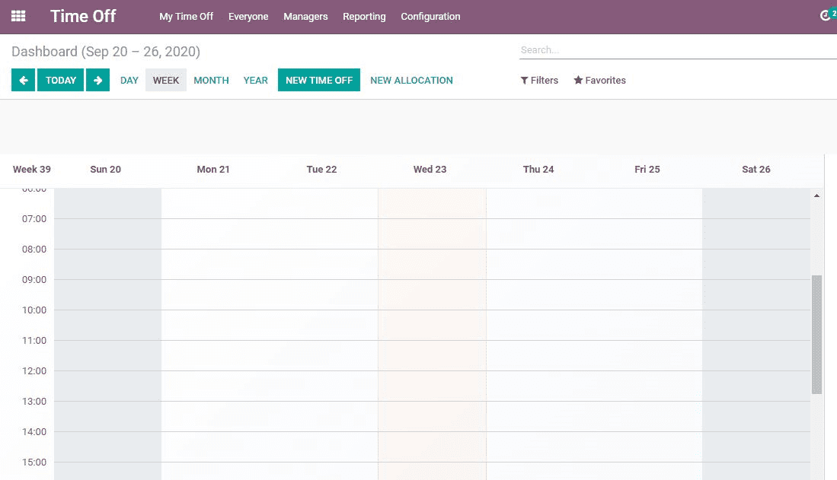Click the Filters funnel option

(x=539, y=80)
